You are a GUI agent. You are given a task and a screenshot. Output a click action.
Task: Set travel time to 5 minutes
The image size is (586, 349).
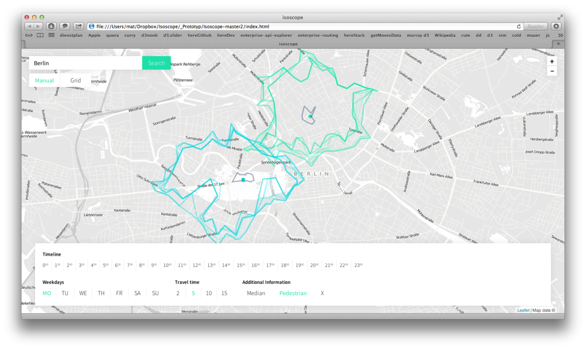(x=193, y=293)
